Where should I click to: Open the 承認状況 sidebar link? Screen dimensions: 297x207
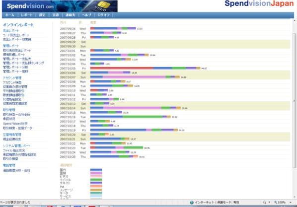click(9, 119)
